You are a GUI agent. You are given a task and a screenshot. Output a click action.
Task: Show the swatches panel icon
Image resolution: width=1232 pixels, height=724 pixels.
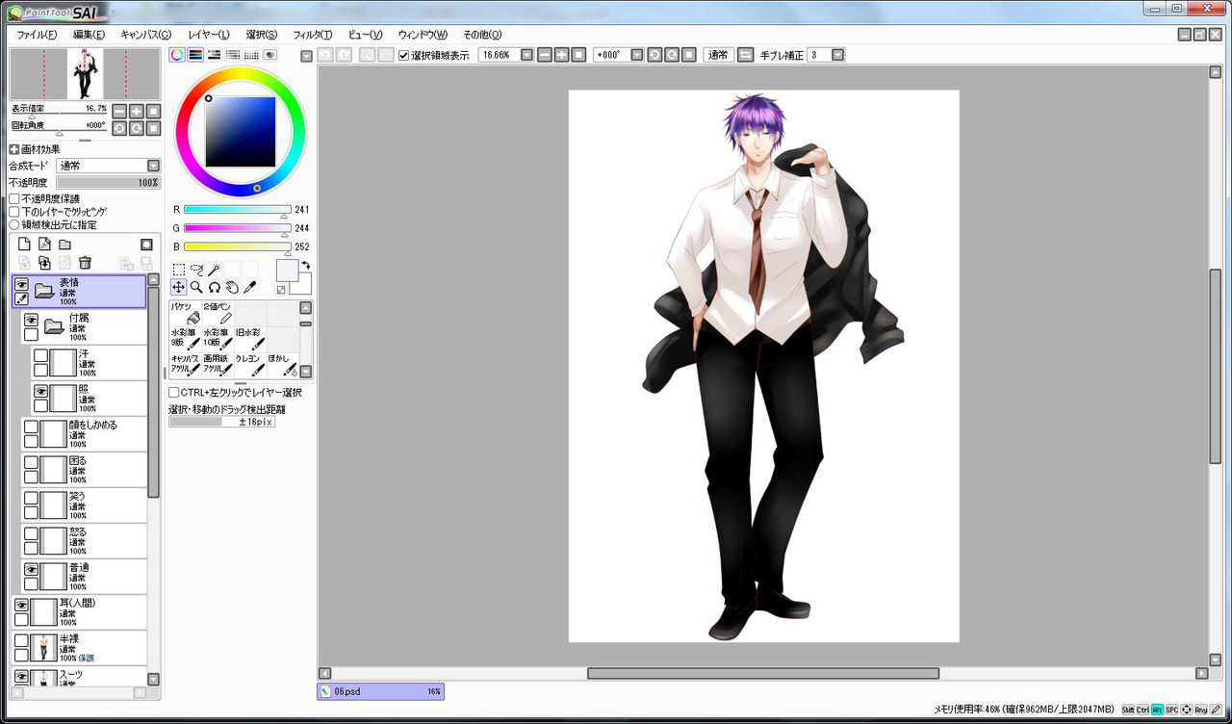(251, 55)
